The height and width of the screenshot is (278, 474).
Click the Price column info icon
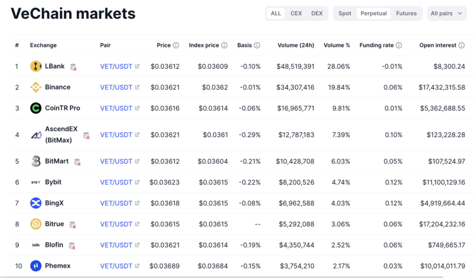coord(176,45)
